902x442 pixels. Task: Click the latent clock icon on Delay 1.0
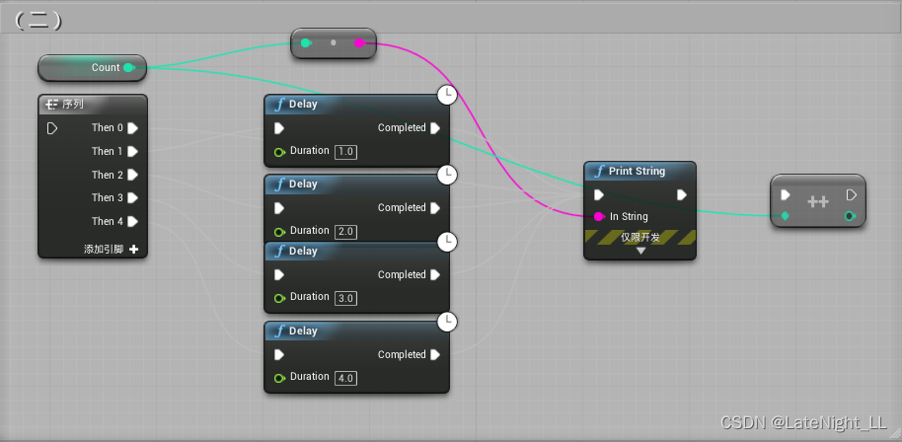click(x=448, y=95)
